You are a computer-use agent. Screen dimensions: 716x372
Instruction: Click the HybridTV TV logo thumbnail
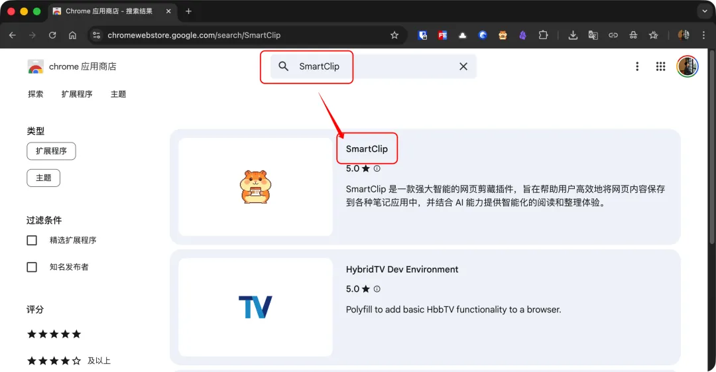pyautogui.click(x=255, y=307)
